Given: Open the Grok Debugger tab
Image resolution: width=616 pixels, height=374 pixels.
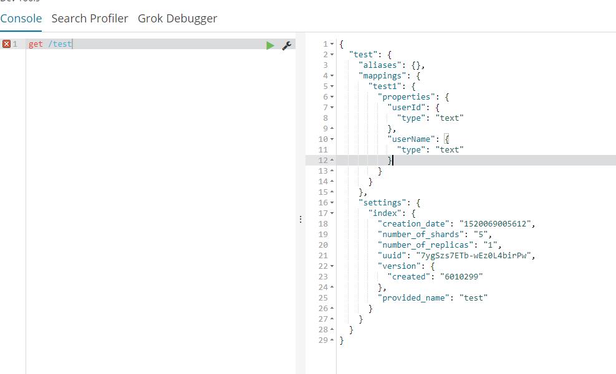Looking at the screenshot, I should [177, 19].
